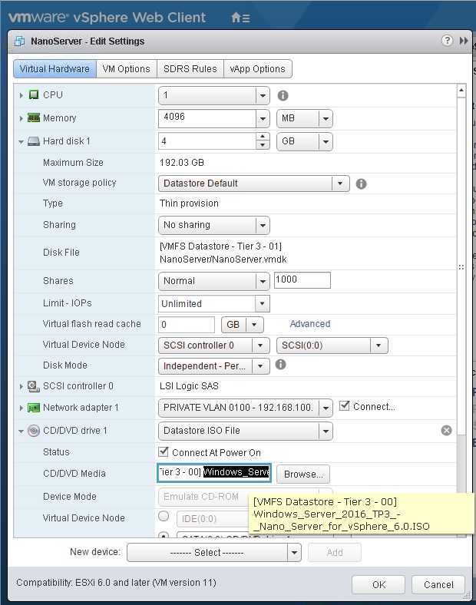The width and height of the screenshot is (476, 605).
Task: Switch to the SDRS Rules tab
Action: (190, 68)
